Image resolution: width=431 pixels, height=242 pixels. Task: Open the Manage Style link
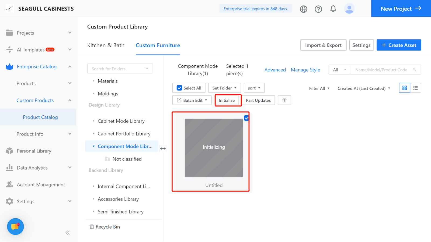point(305,70)
